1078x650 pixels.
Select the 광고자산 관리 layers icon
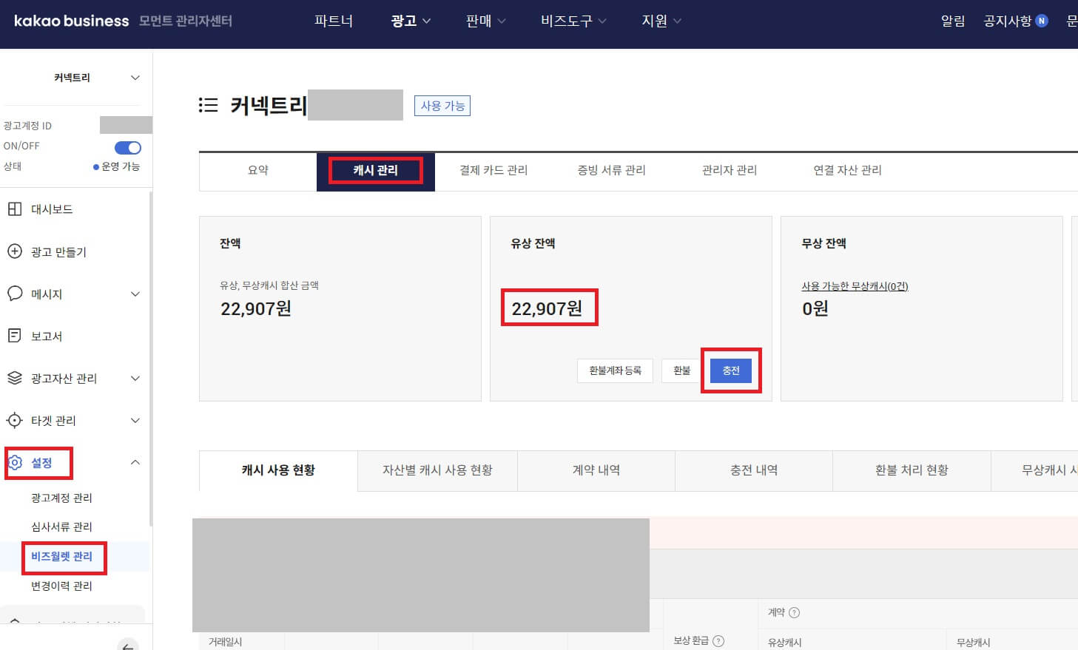pyautogui.click(x=16, y=378)
